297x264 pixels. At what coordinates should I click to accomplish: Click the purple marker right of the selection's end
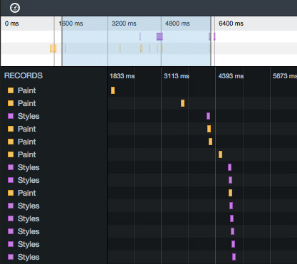click(214, 36)
